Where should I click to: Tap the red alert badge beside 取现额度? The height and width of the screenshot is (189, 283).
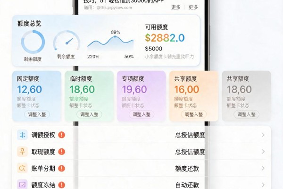click(61, 152)
